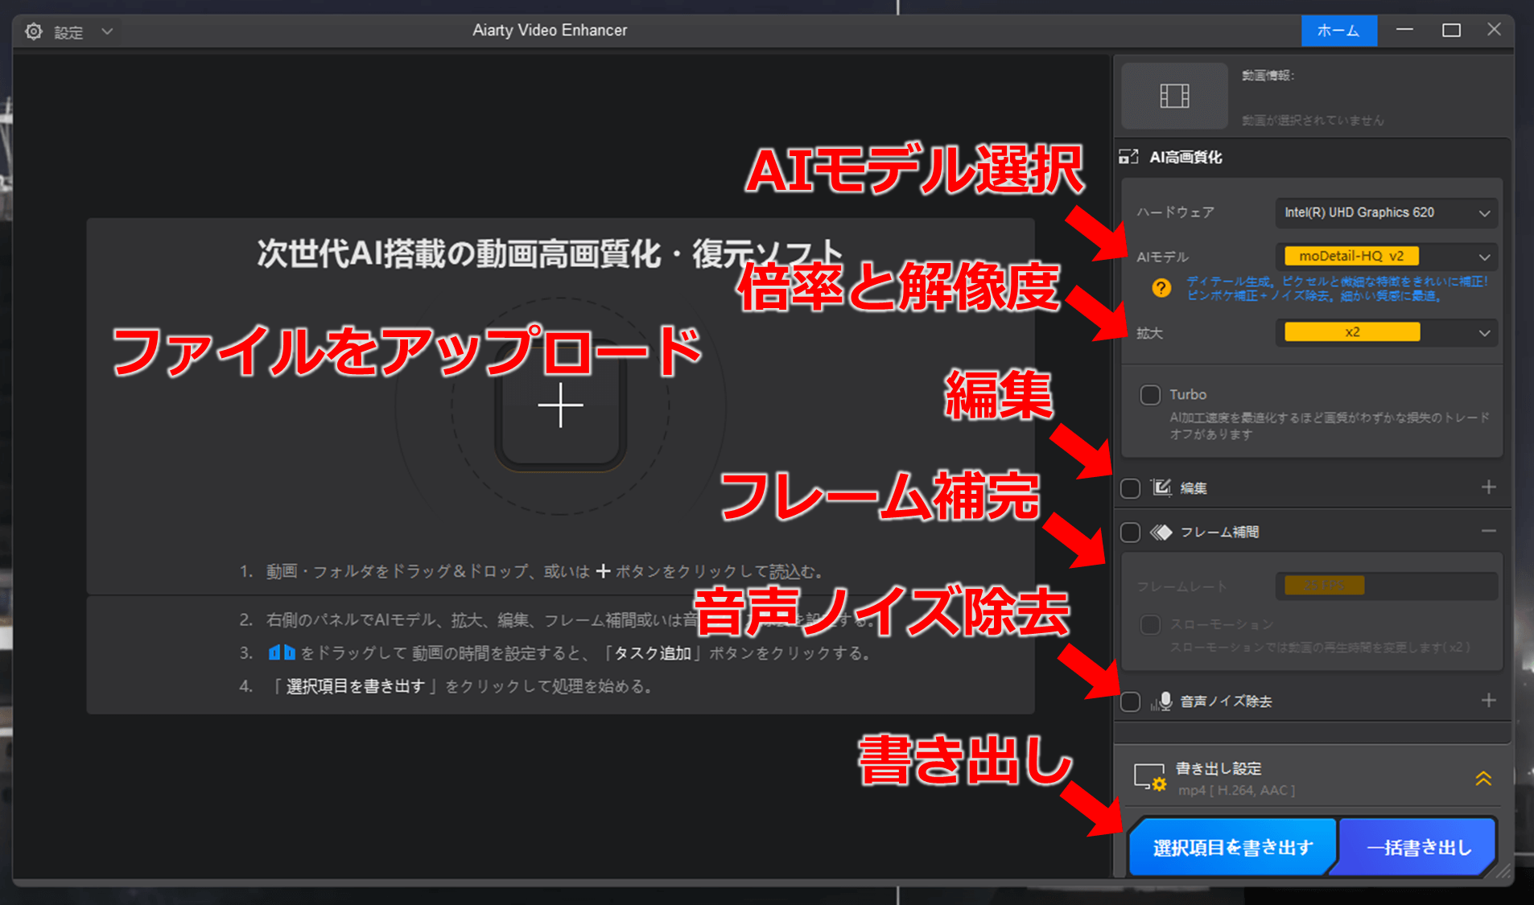Viewport: 1534px width, 905px height.
Task: Open the フレームレート dropdown
Action: tap(1387, 586)
